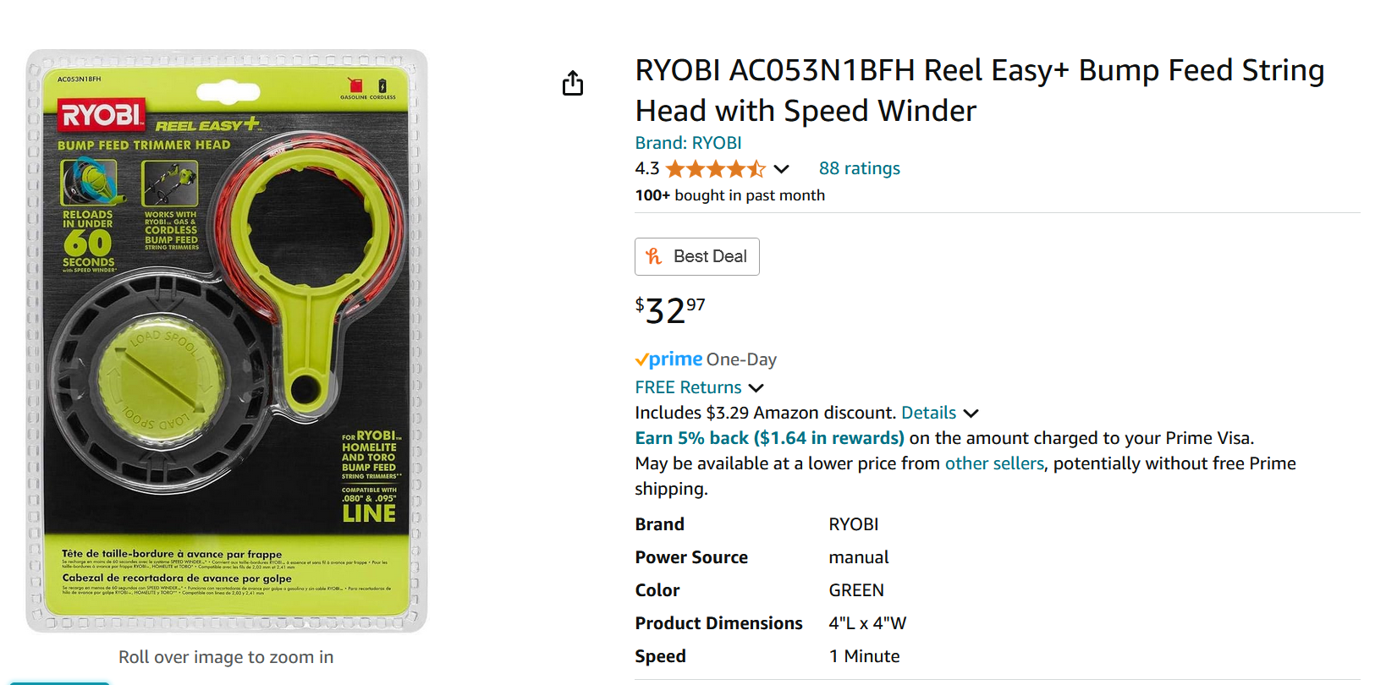This screenshot has width=1386, height=685.
Task: Open the other sellers link
Action: [x=993, y=463]
